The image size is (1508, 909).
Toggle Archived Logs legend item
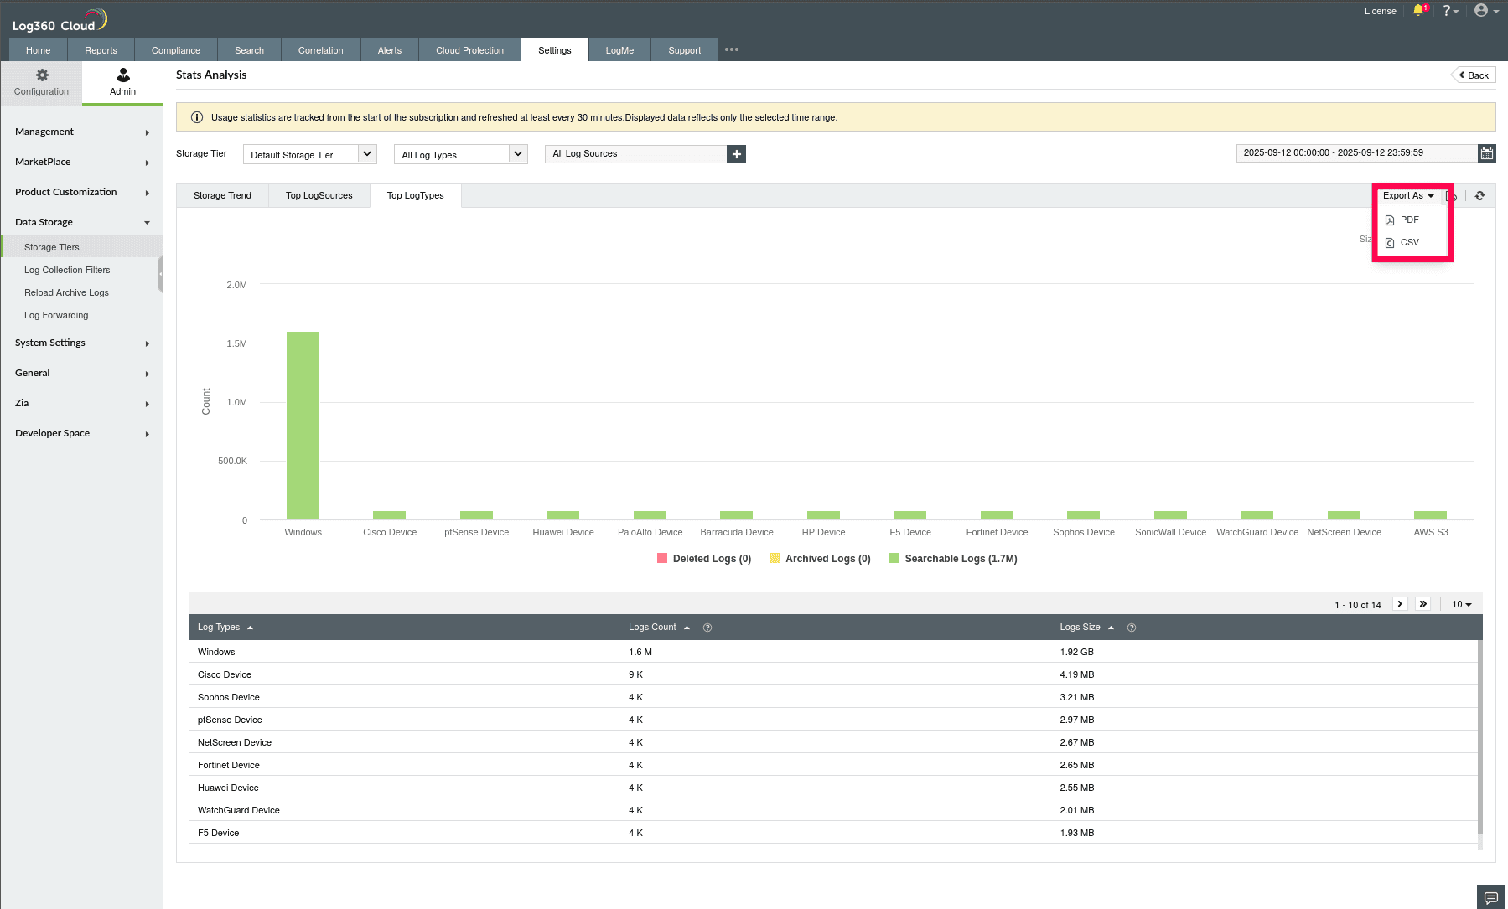pyautogui.click(x=820, y=559)
